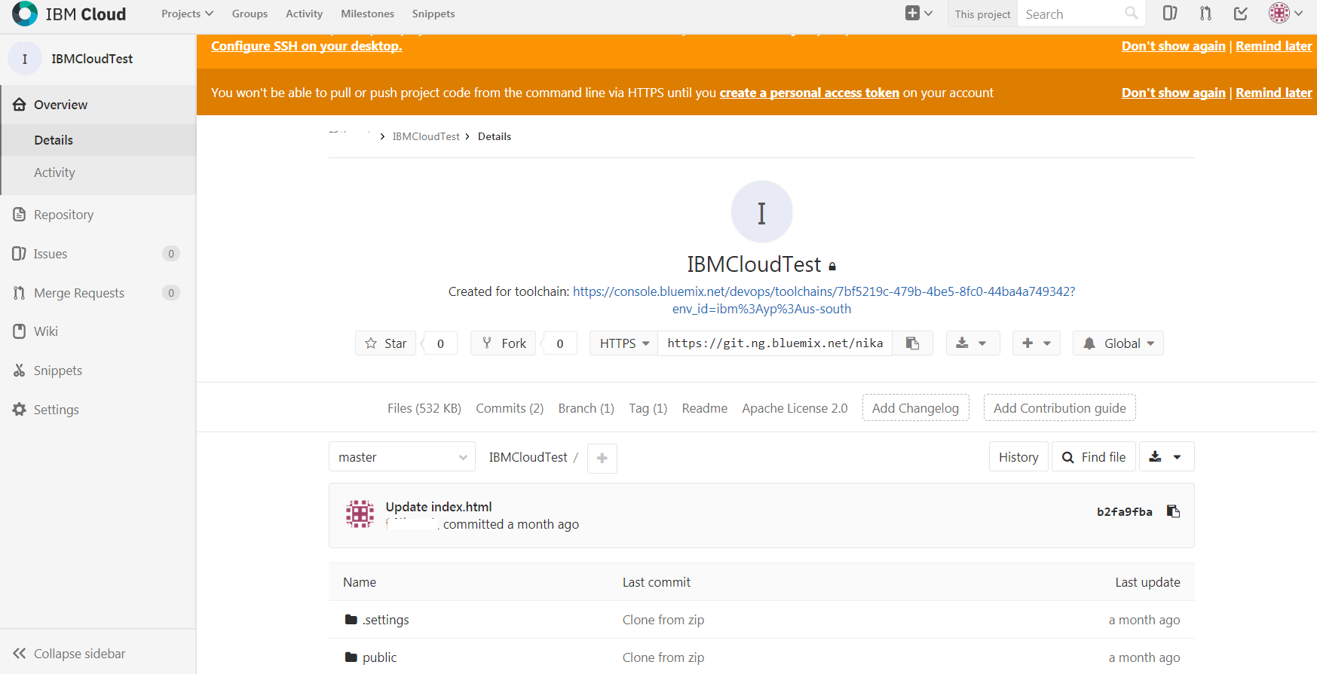Open Files (532 KB) link

[424, 408]
